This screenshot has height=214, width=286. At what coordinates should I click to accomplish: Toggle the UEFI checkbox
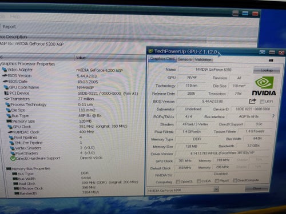pyautogui.click(x=262, y=102)
